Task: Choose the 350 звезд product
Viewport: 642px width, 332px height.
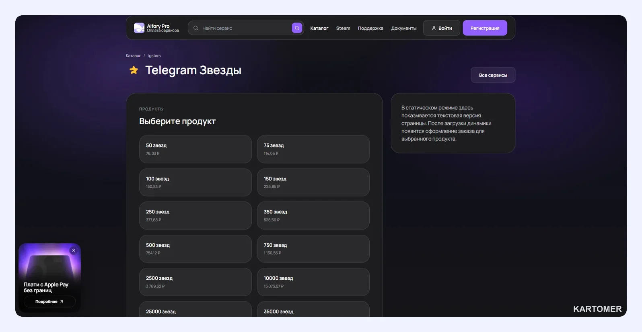Action: 313,215
